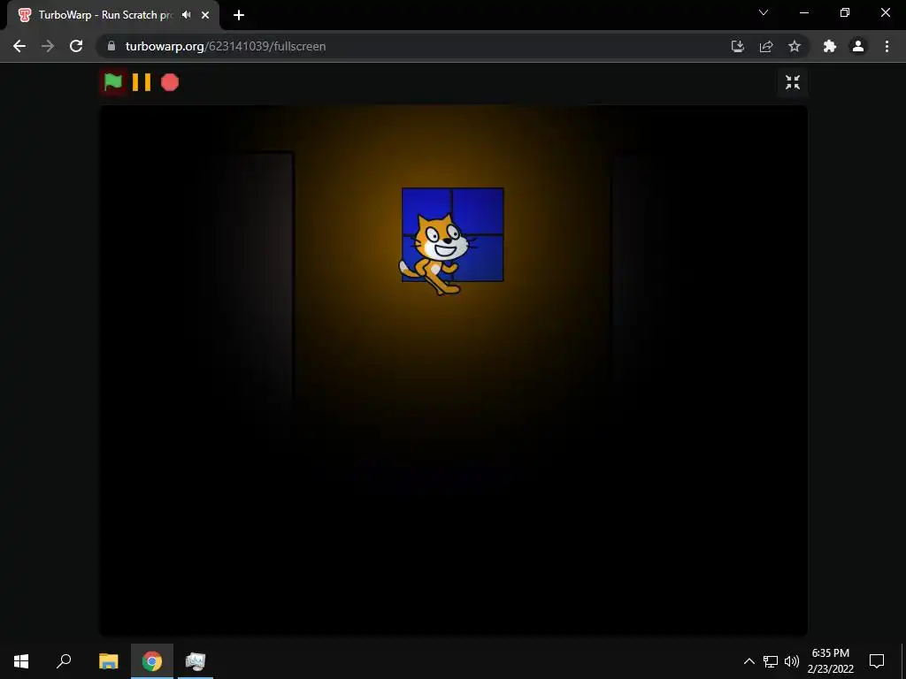Open the Chrome extensions puzzle menu

click(x=830, y=46)
